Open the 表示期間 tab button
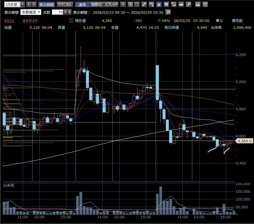 (46, 4)
